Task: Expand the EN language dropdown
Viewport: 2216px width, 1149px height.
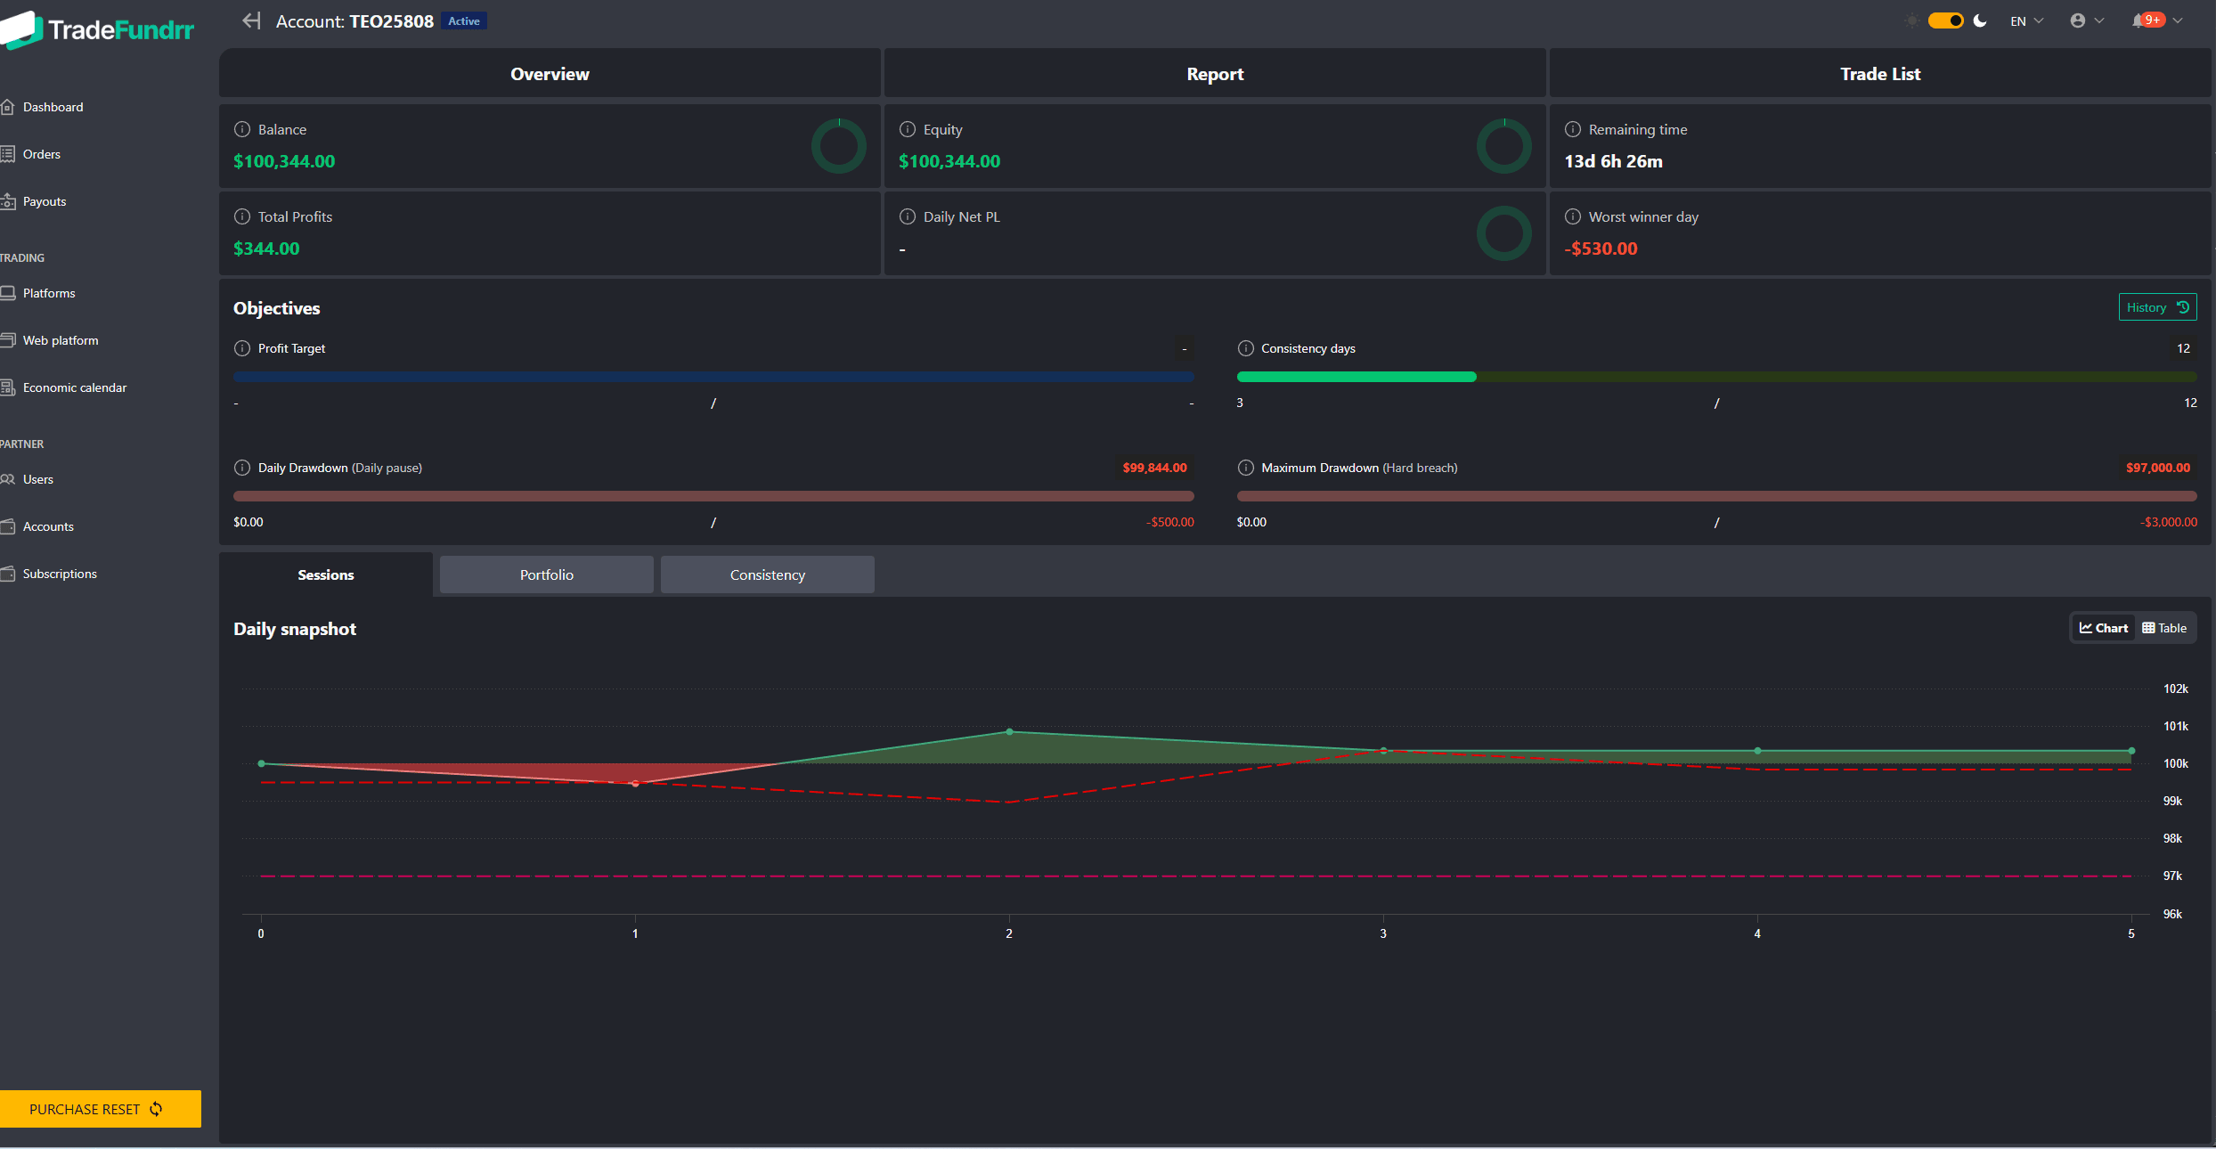Action: tap(2026, 20)
